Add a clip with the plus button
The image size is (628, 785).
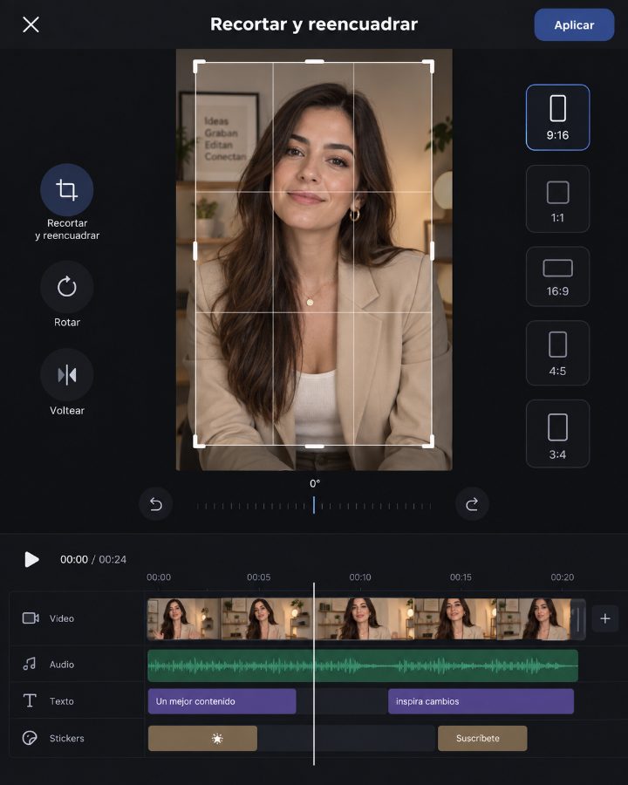click(x=605, y=618)
